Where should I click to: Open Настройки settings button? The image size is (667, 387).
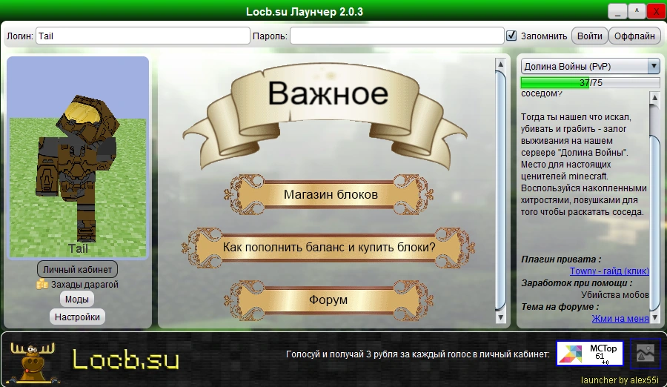pyautogui.click(x=77, y=317)
